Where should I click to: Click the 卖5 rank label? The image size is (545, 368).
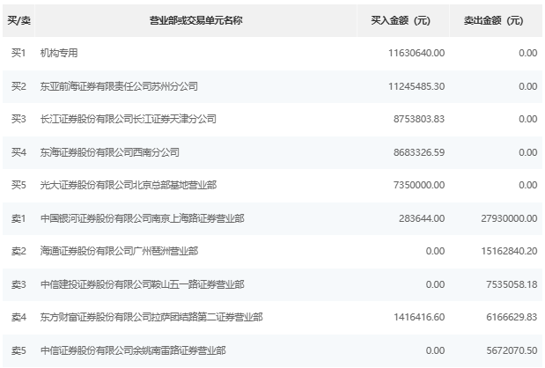coord(18,350)
